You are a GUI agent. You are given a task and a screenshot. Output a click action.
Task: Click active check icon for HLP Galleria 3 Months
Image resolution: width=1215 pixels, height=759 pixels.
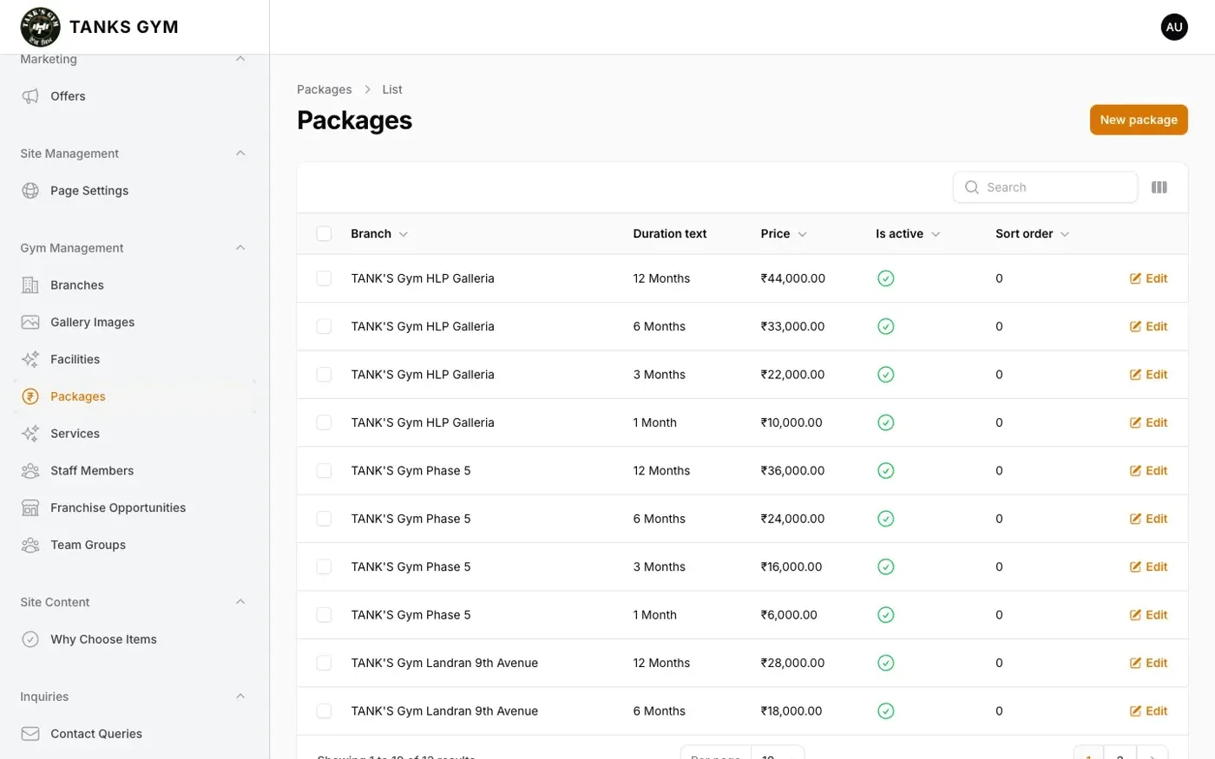tap(885, 375)
